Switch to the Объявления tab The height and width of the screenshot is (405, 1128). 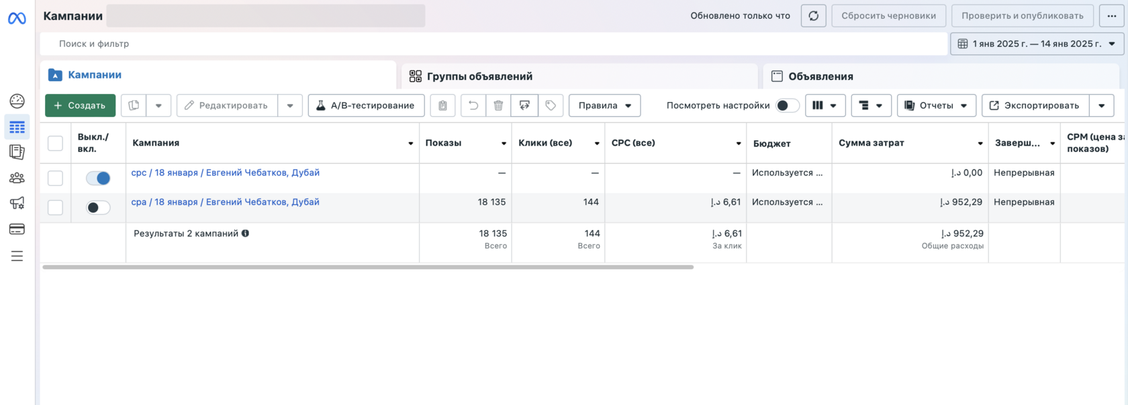(820, 77)
